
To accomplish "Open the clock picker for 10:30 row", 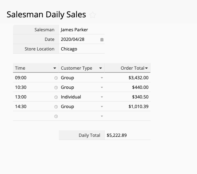I will point(56,88).
